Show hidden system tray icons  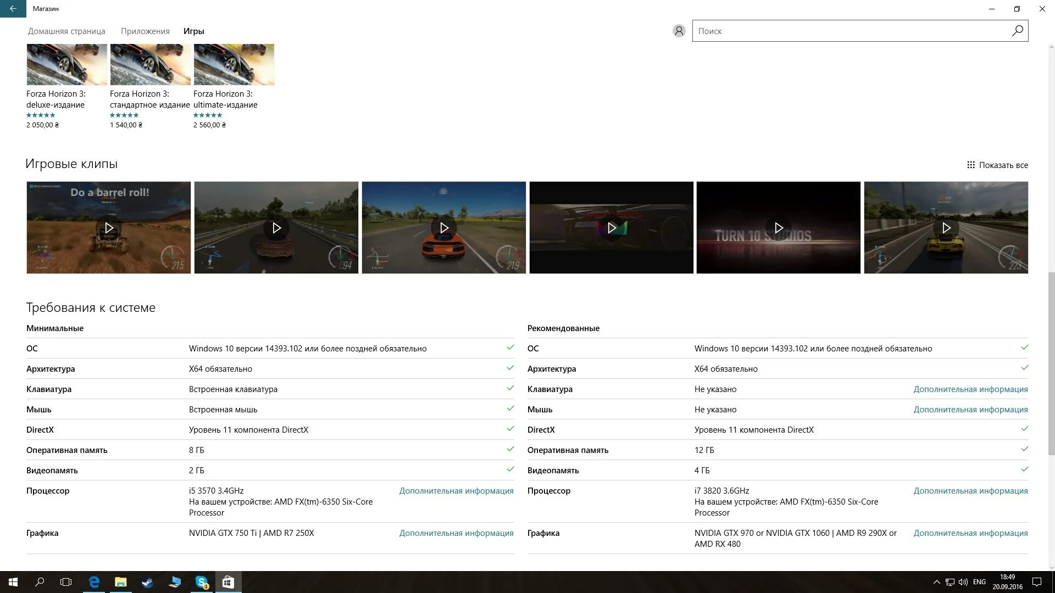pyautogui.click(x=936, y=582)
